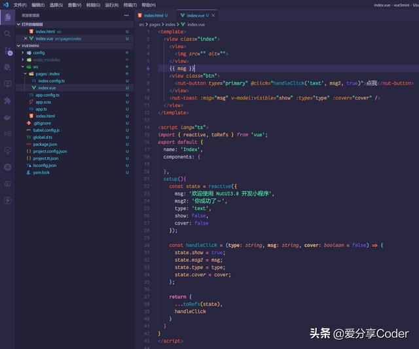
Task: Close the index.vue editor tab
Action: 213,16
